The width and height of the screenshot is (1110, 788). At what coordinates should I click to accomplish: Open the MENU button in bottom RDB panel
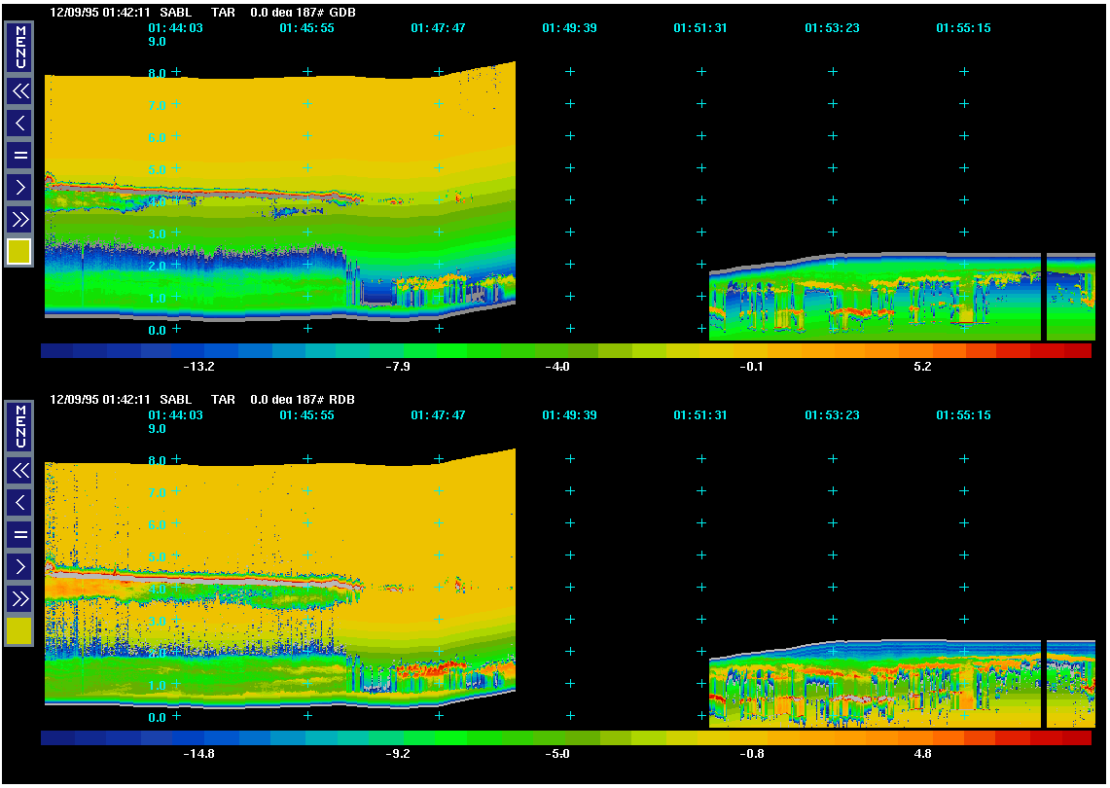pyautogui.click(x=19, y=426)
